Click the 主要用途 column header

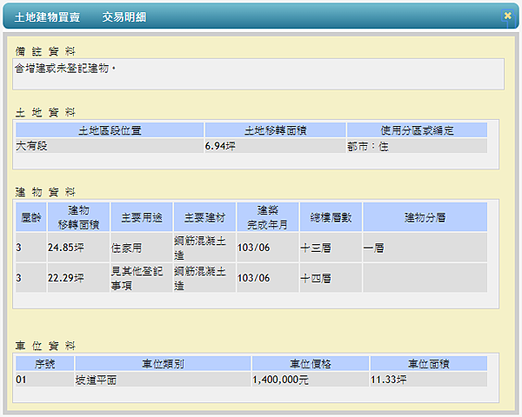click(142, 217)
